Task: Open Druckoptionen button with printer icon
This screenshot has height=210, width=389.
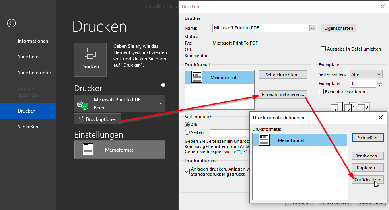Action: (x=97, y=119)
